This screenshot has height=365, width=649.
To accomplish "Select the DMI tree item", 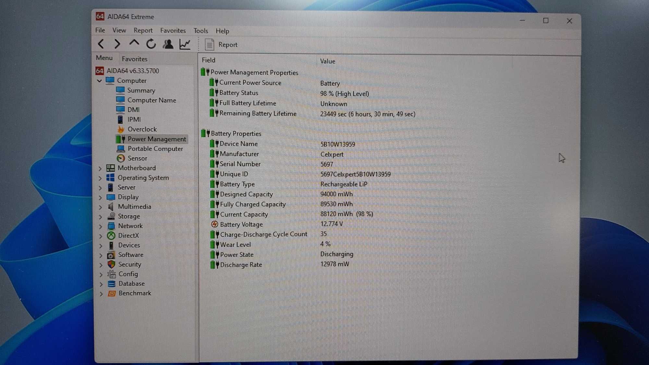I will (128, 110).
